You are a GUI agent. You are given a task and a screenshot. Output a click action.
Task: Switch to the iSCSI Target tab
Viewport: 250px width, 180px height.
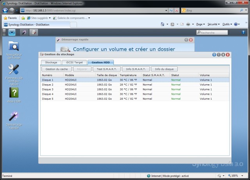click(75, 62)
